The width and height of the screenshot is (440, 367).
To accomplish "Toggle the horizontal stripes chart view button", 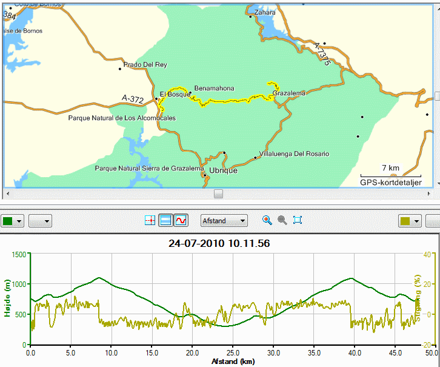I will point(165,220).
